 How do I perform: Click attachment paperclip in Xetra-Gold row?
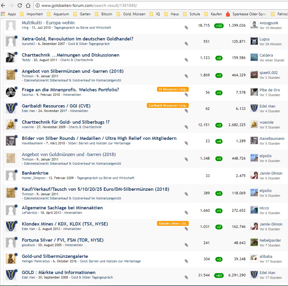tap(186, 44)
